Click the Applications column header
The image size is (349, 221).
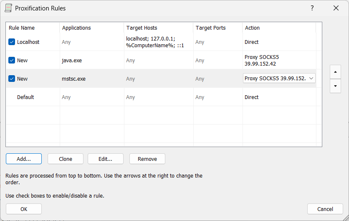76,28
